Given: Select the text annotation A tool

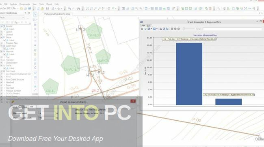Looking at the screenshot, I should coord(35,86).
